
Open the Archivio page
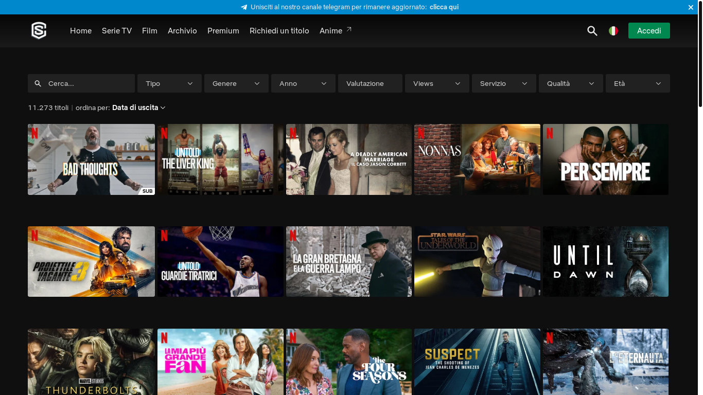pyautogui.click(x=182, y=31)
